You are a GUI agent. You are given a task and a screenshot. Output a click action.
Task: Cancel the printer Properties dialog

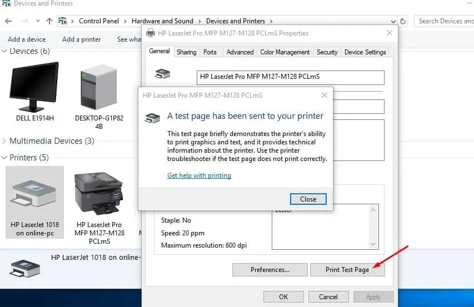click(x=328, y=297)
